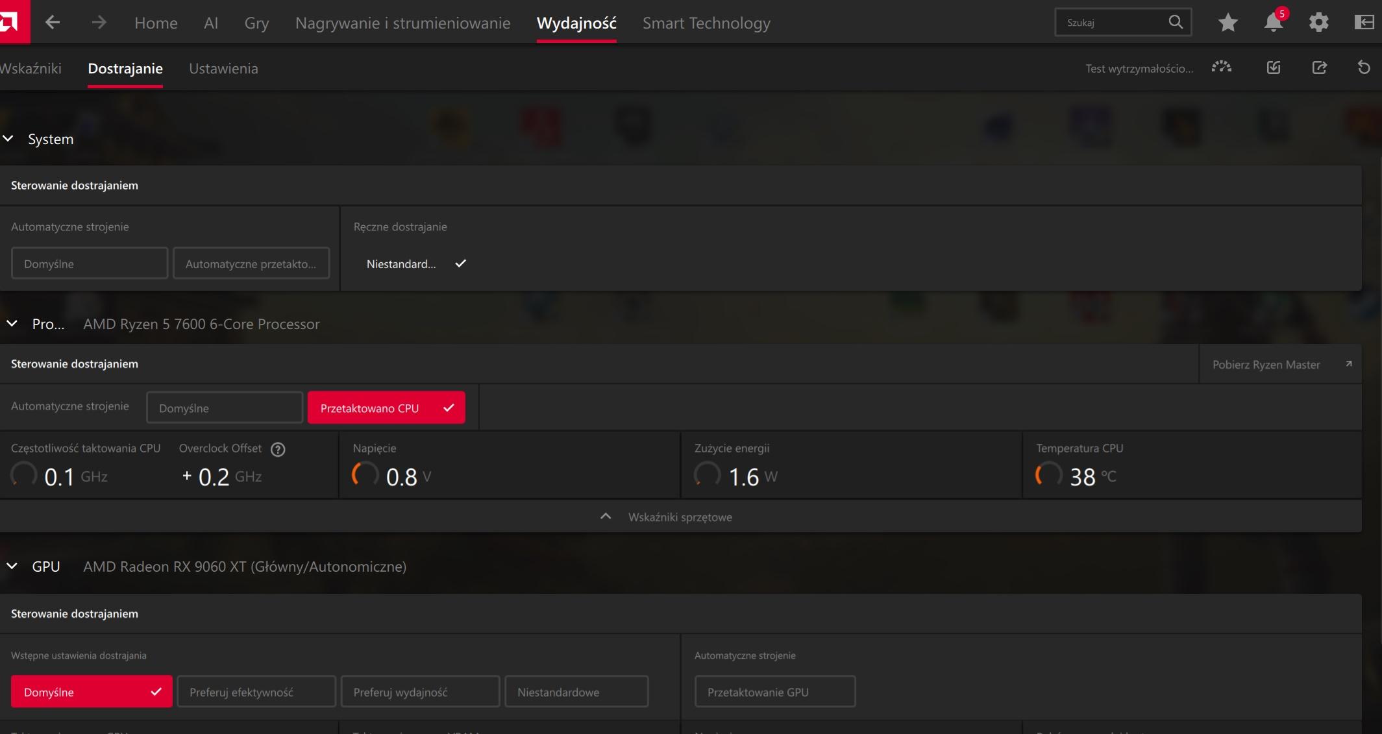Image resolution: width=1382 pixels, height=734 pixels.
Task: Collapse the System section chevron
Action: click(x=8, y=139)
